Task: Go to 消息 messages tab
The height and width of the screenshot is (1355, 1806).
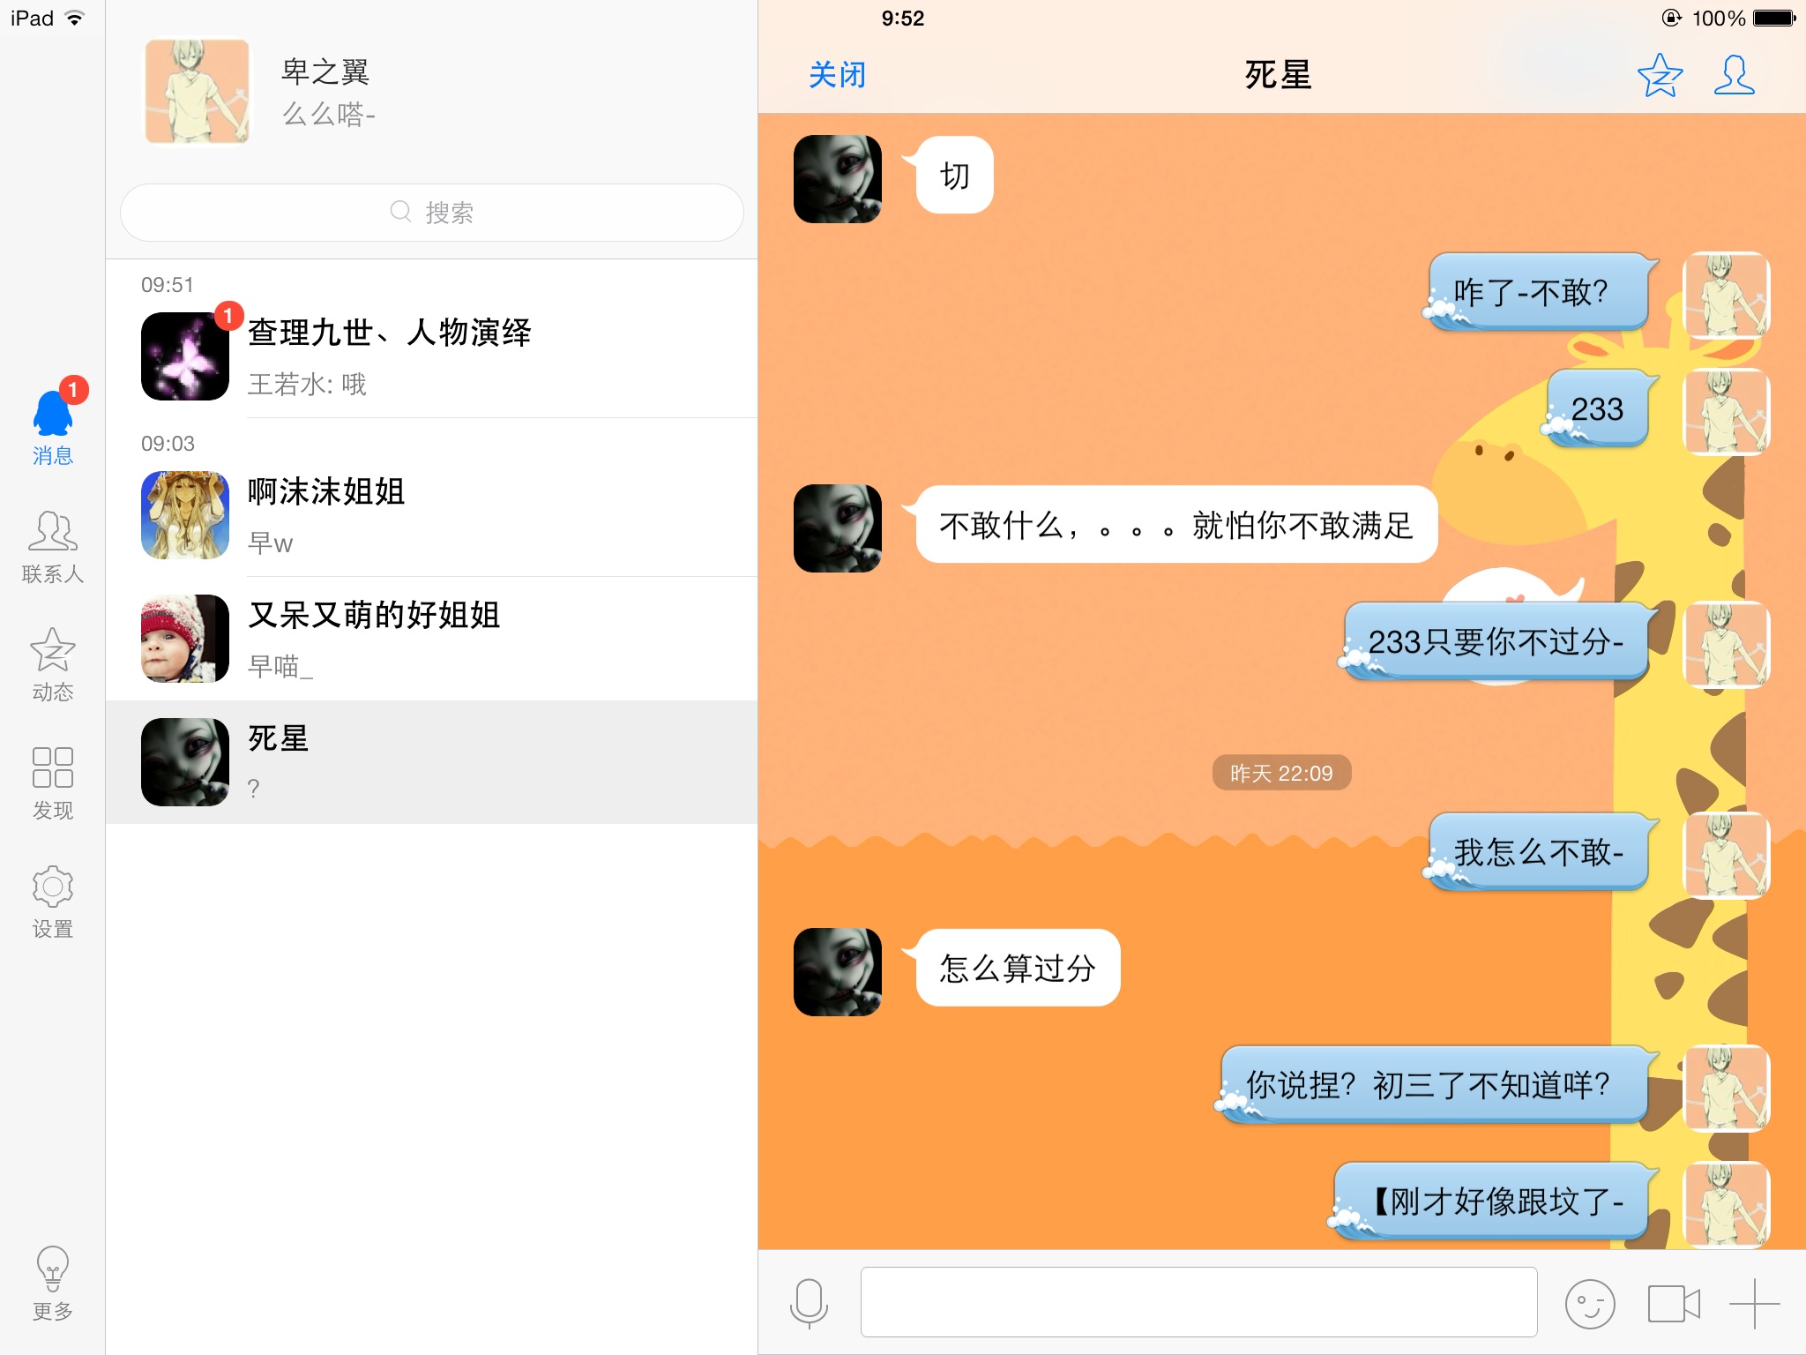Action: click(x=53, y=428)
